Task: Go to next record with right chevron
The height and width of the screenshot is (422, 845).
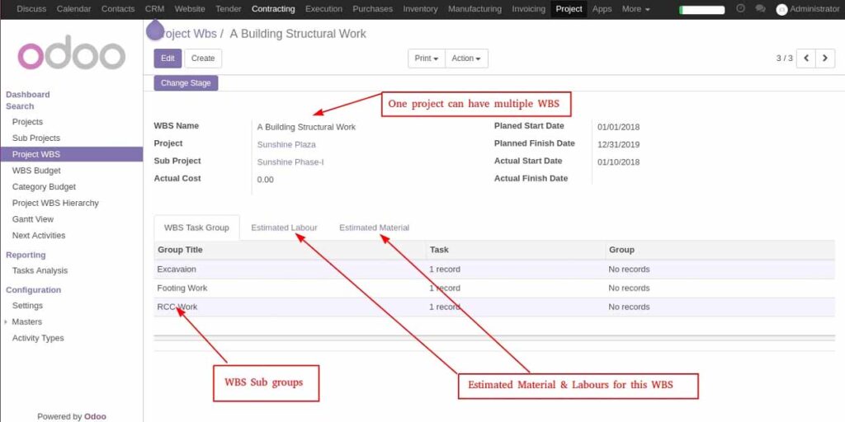Action: 825,59
